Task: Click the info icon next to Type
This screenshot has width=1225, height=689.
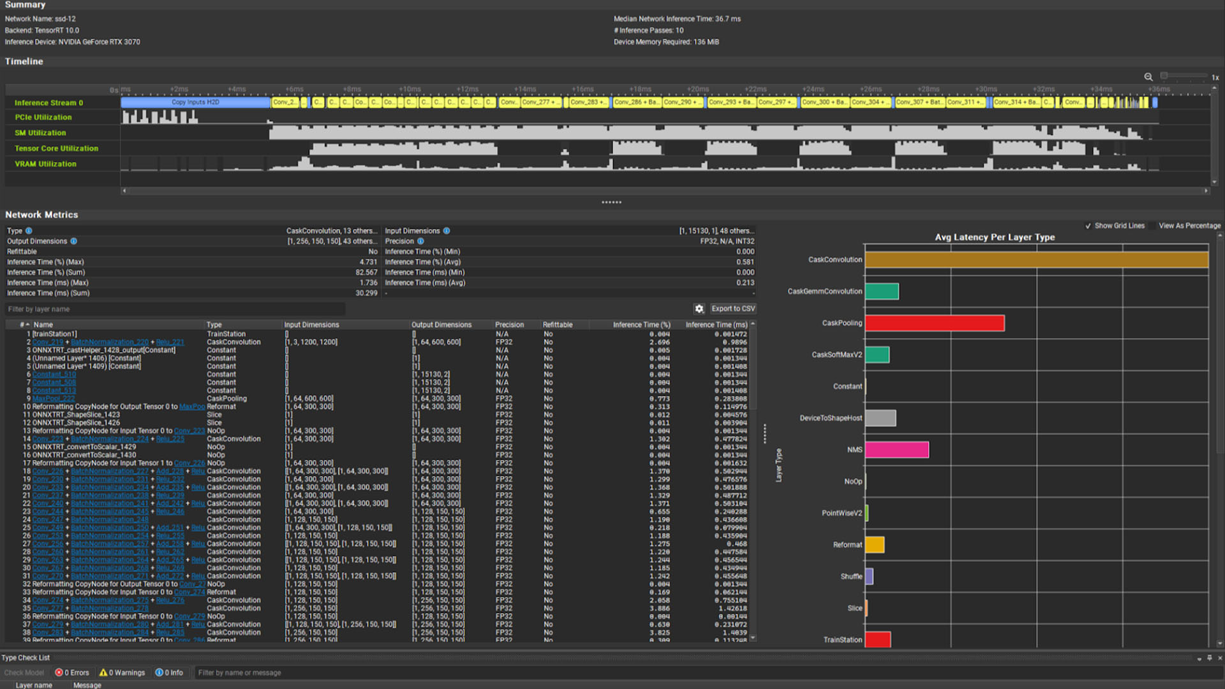Action: (29, 231)
